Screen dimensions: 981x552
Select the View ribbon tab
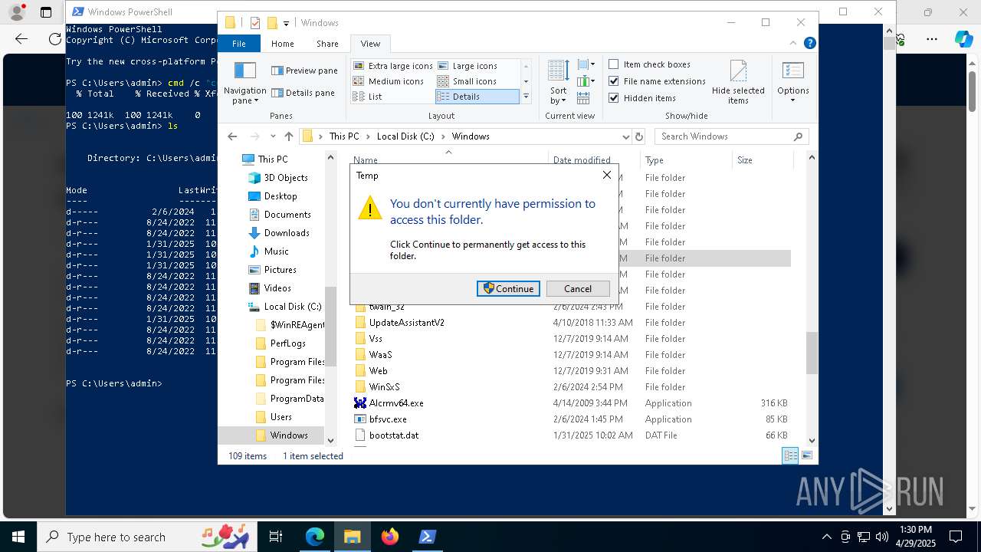[370, 44]
